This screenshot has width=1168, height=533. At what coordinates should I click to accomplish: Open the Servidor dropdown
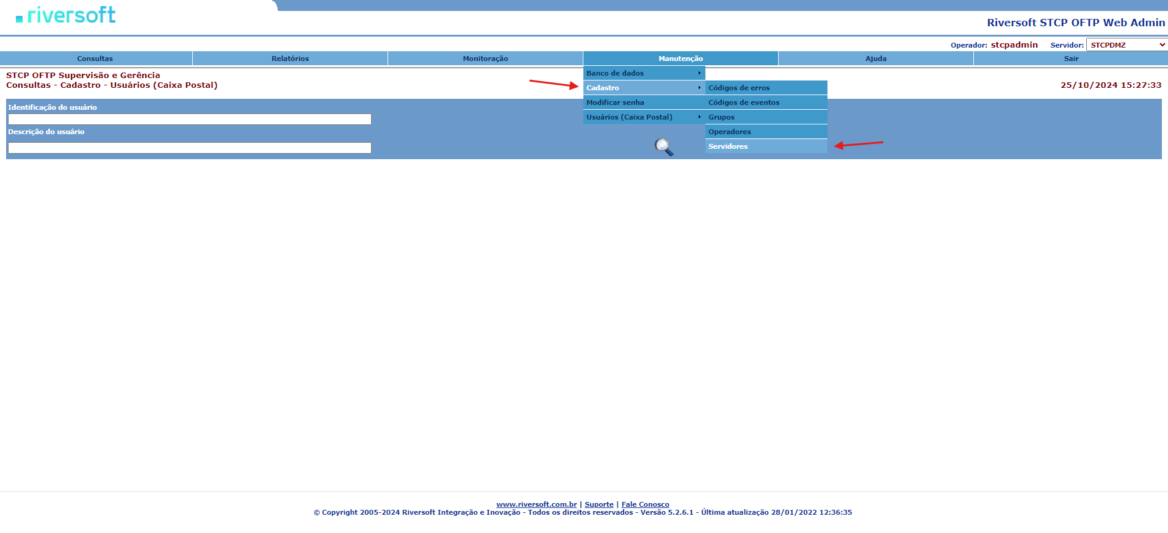[1127, 45]
